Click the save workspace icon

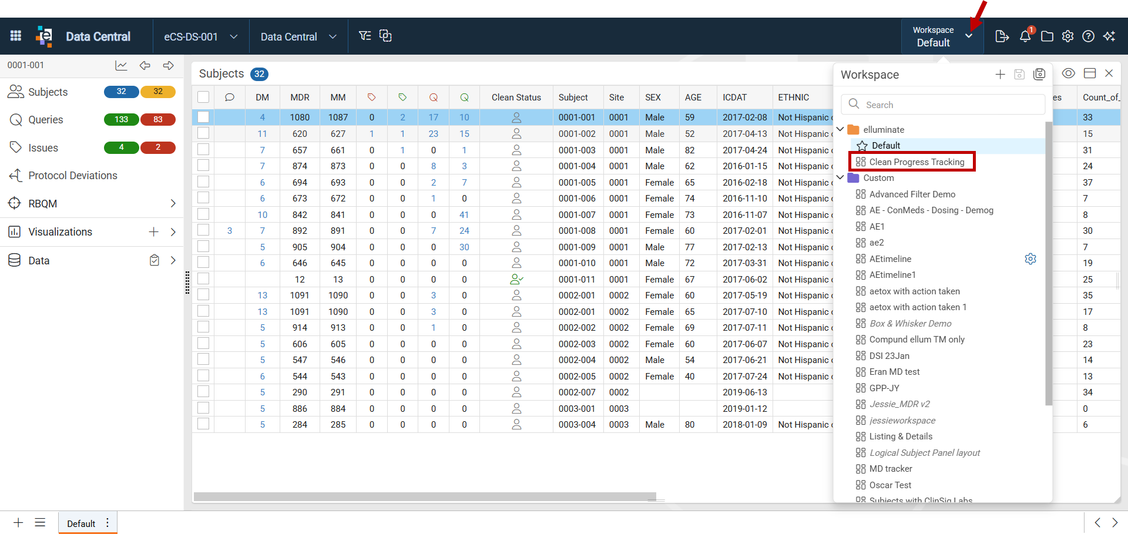click(1019, 74)
